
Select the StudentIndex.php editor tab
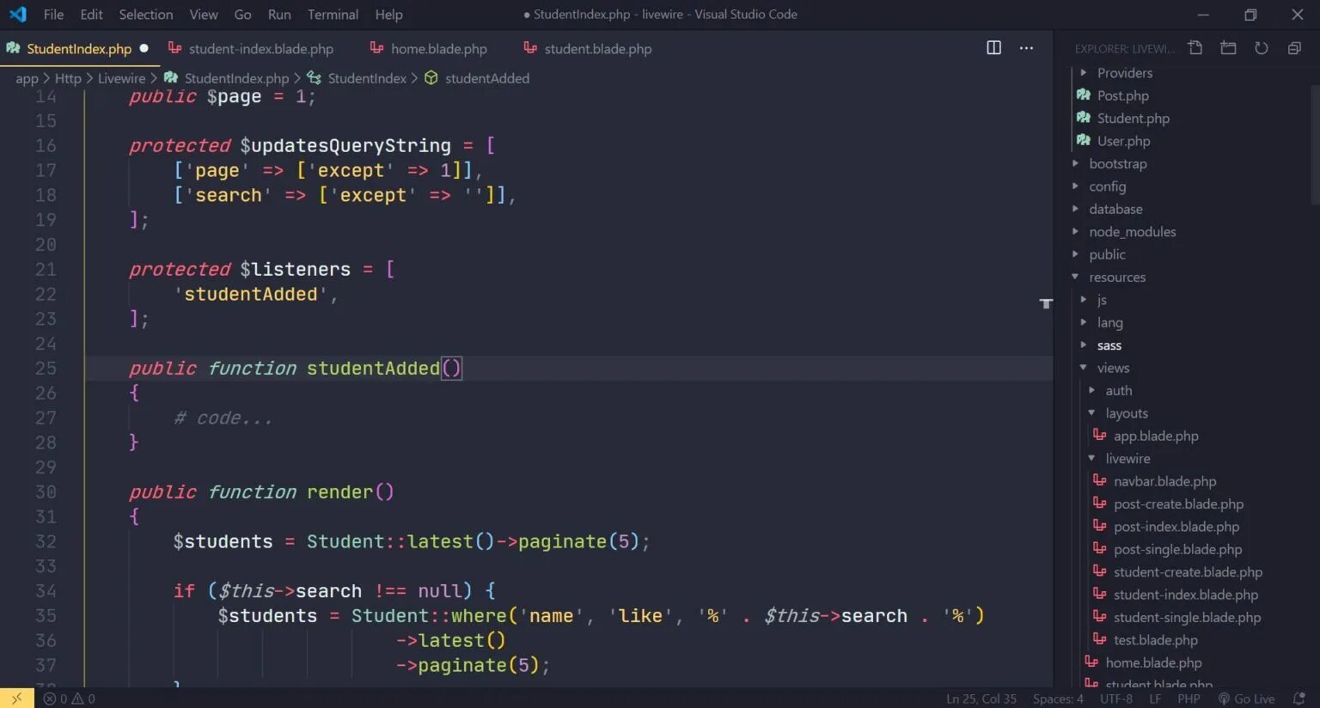tap(79, 49)
